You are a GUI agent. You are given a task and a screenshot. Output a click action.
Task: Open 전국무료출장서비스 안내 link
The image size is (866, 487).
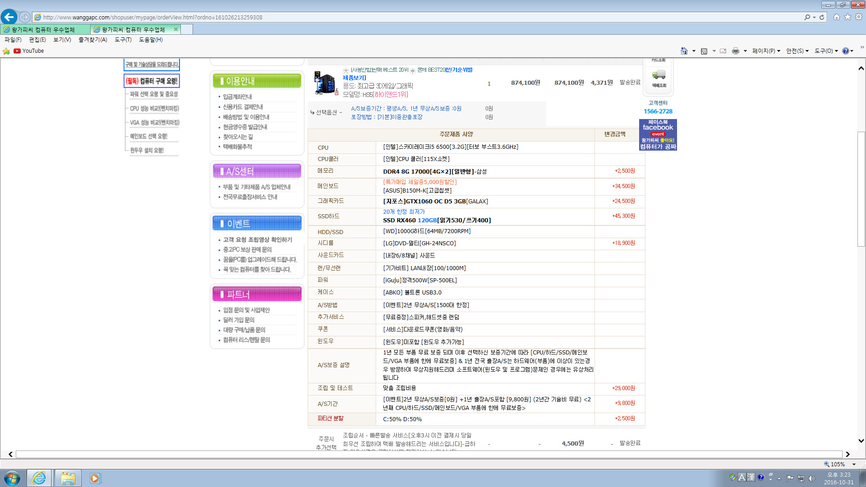tap(250, 197)
